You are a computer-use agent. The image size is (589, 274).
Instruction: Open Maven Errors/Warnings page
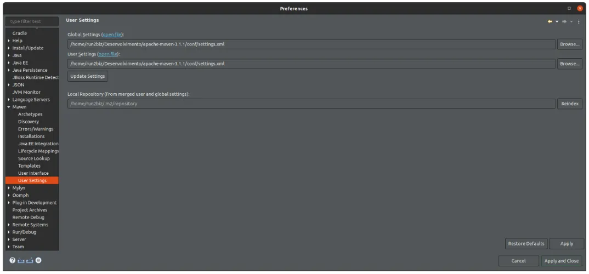tap(36, 129)
